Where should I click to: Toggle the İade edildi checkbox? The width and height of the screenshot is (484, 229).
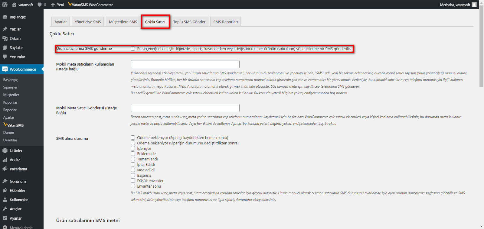pos(133,170)
